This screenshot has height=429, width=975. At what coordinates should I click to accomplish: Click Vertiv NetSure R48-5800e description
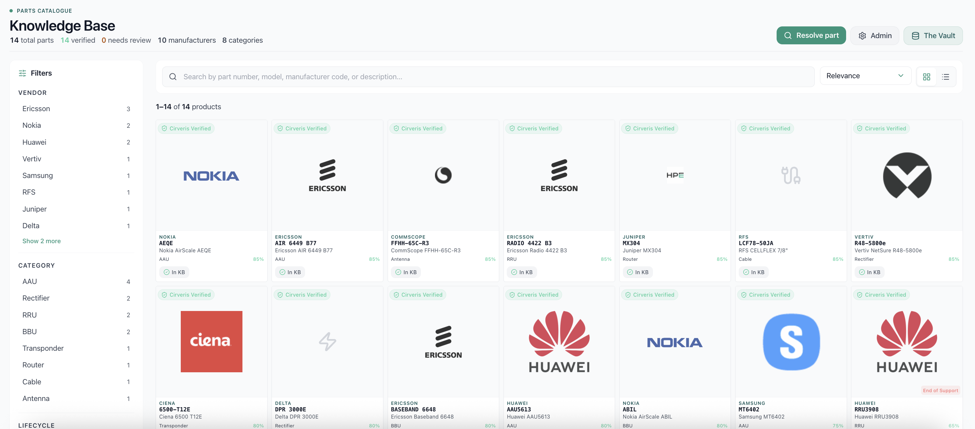(x=888, y=251)
